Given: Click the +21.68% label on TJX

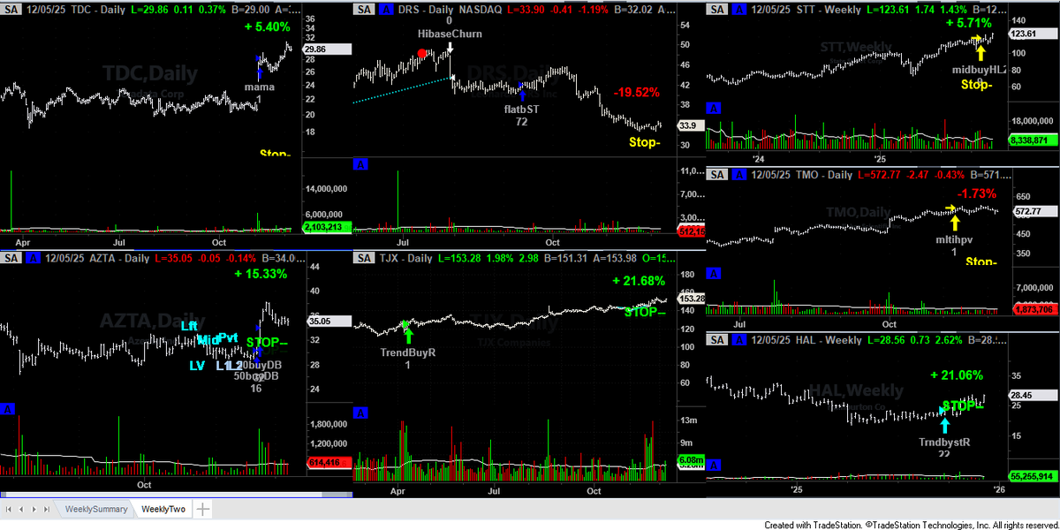Looking at the screenshot, I should pyautogui.click(x=637, y=280).
